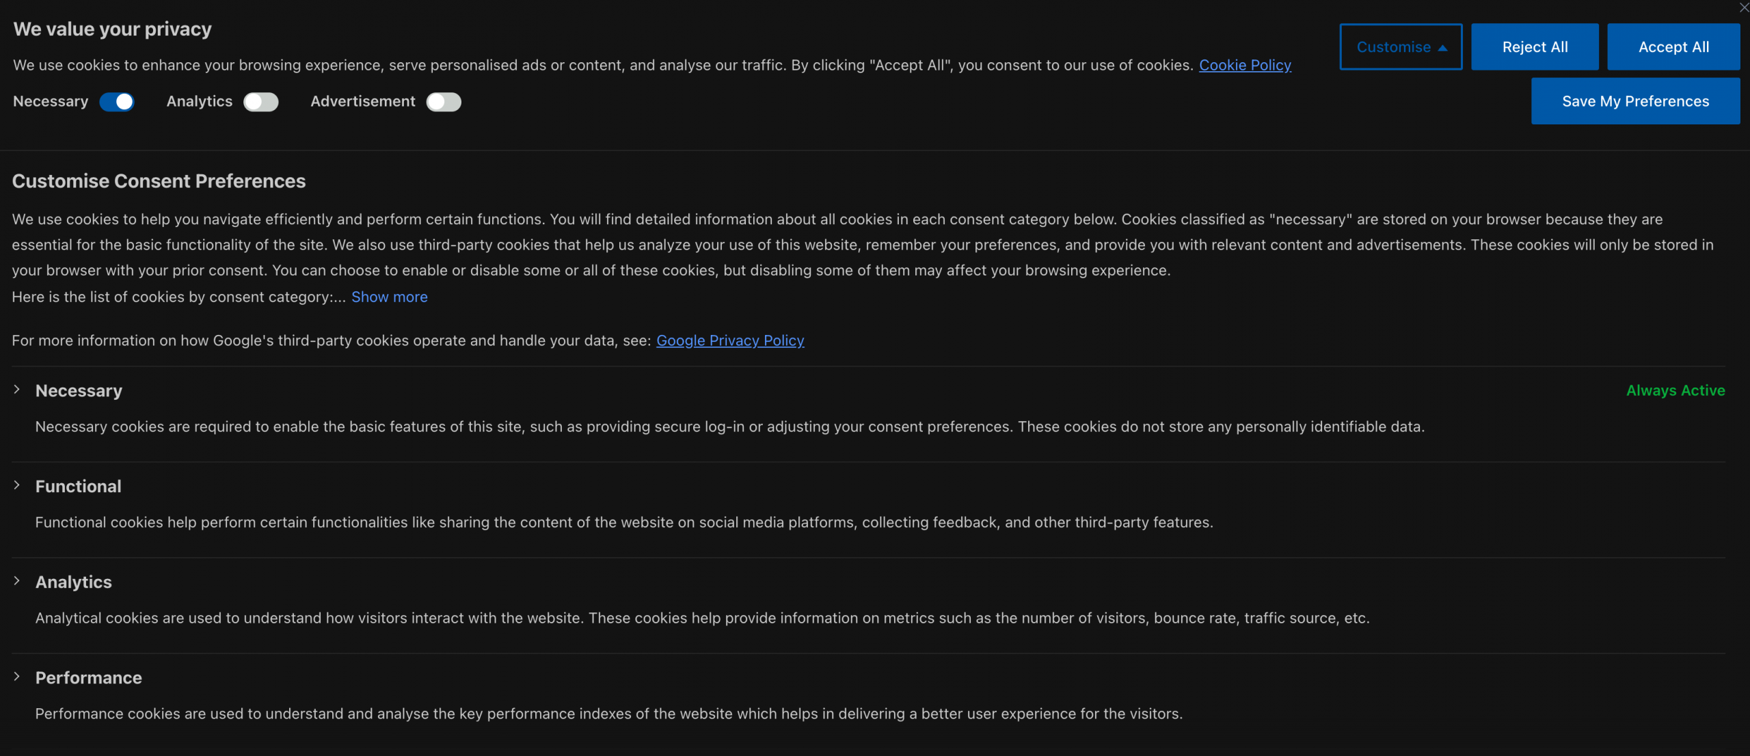Close the cookie banner with X icon
This screenshot has width=1750, height=756.
1744,8
